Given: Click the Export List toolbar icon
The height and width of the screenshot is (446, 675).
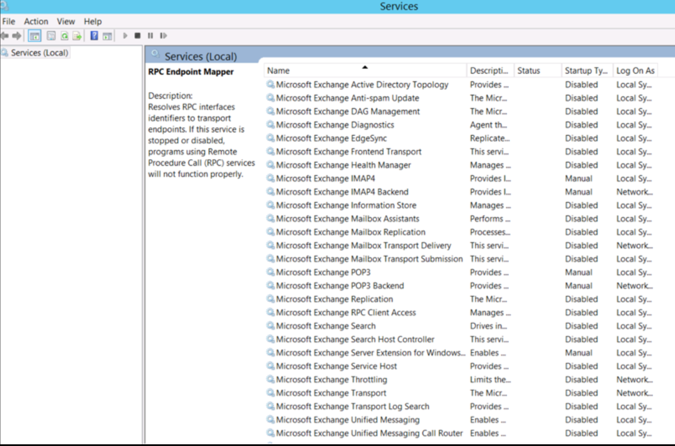Looking at the screenshot, I should (77, 36).
